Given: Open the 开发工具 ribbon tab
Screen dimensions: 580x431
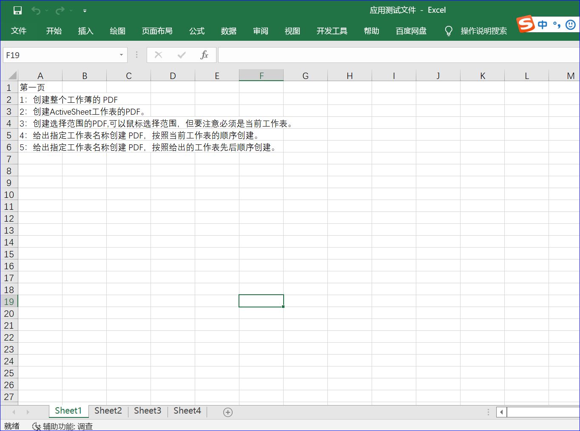Looking at the screenshot, I should pos(332,31).
